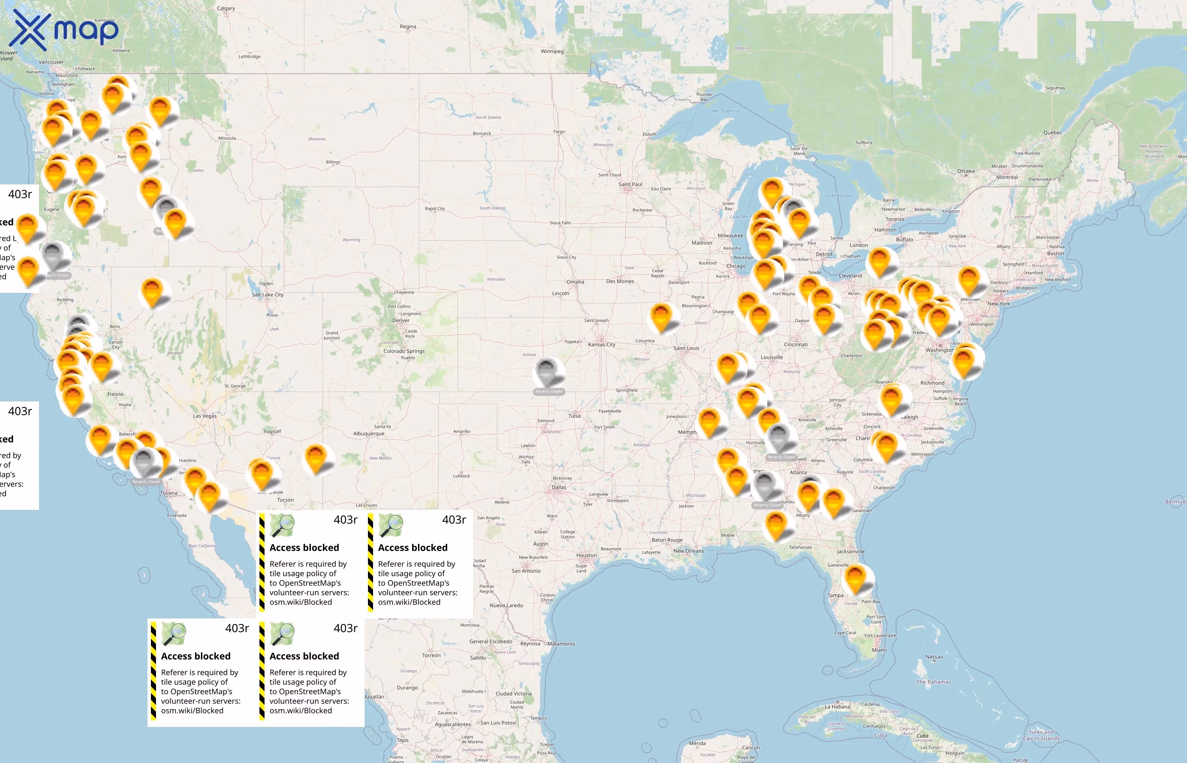Open the gray closed marker near Birmingham, Alabama

[766, 486]
